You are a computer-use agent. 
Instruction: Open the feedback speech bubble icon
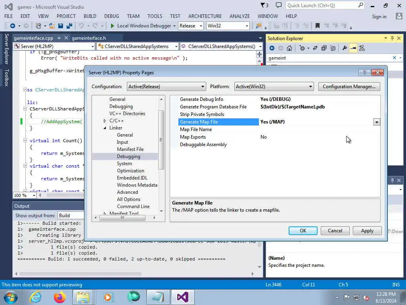(x=279, y=5)
